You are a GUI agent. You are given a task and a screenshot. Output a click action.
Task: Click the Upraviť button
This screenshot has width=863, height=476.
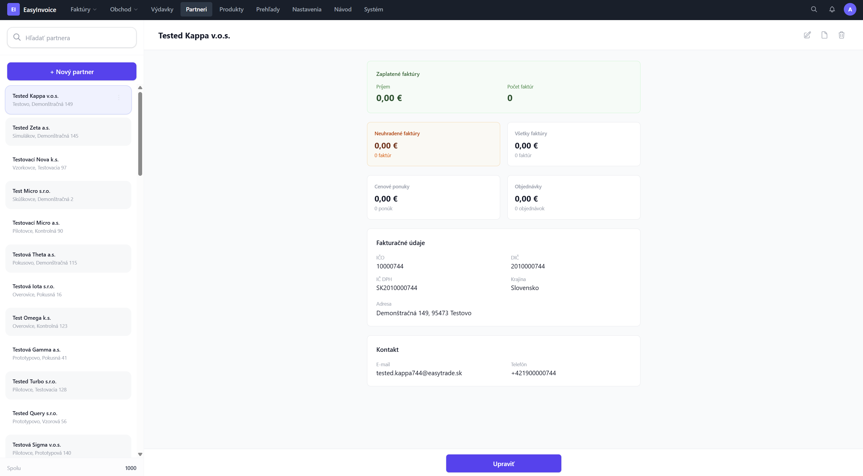pyautogui.click(x=503, y=464)
